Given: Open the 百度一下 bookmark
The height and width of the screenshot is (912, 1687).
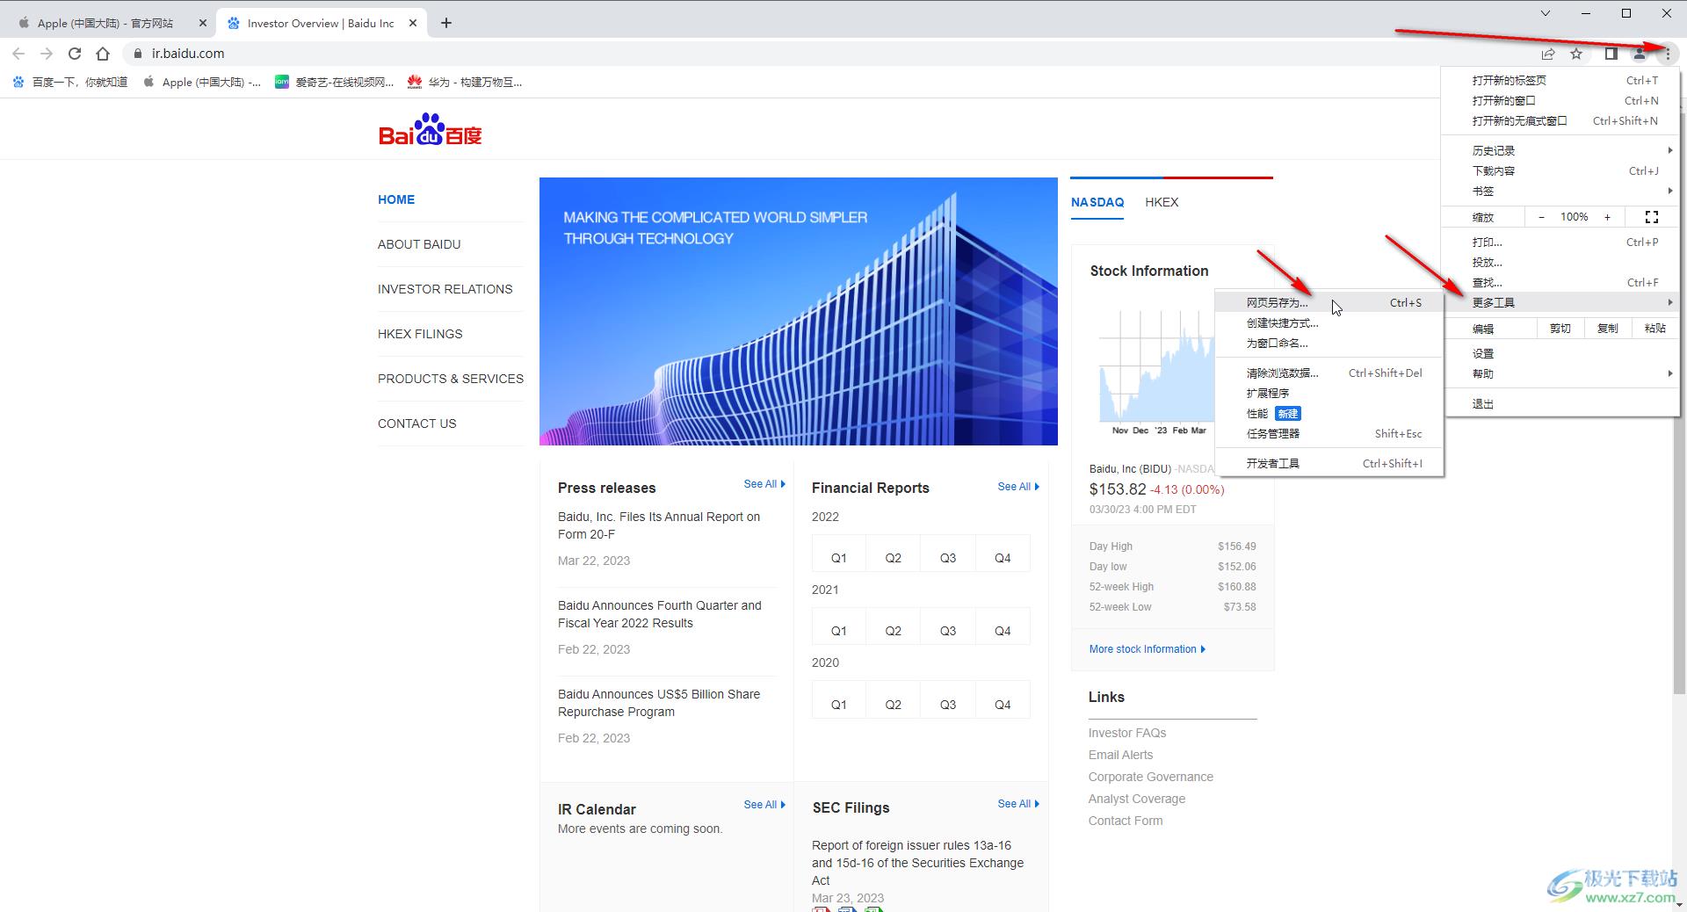Looking at the screenshot, I should click(x=70, y=82).
